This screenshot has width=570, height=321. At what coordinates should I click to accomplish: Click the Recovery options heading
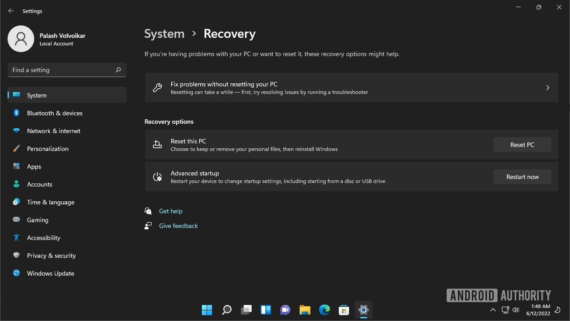coord(169,122)
